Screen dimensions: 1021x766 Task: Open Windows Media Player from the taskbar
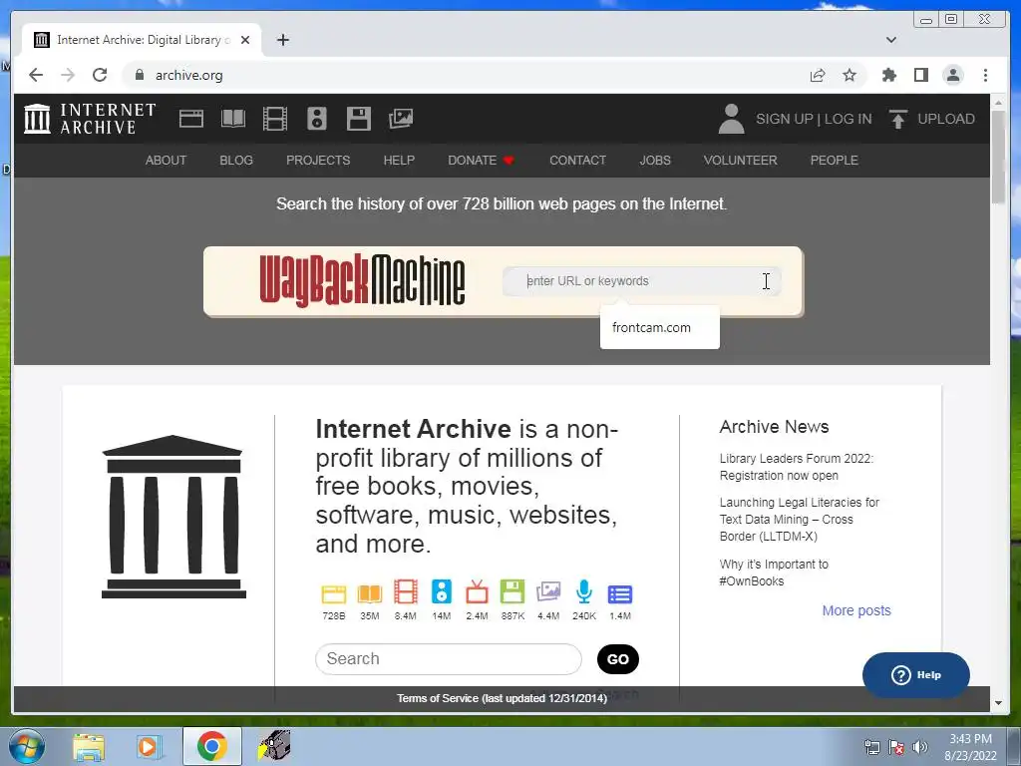coord(150,746)
